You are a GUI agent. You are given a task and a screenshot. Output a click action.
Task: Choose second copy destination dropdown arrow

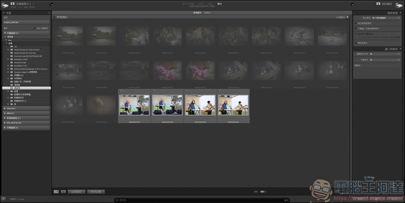point(399,34)
